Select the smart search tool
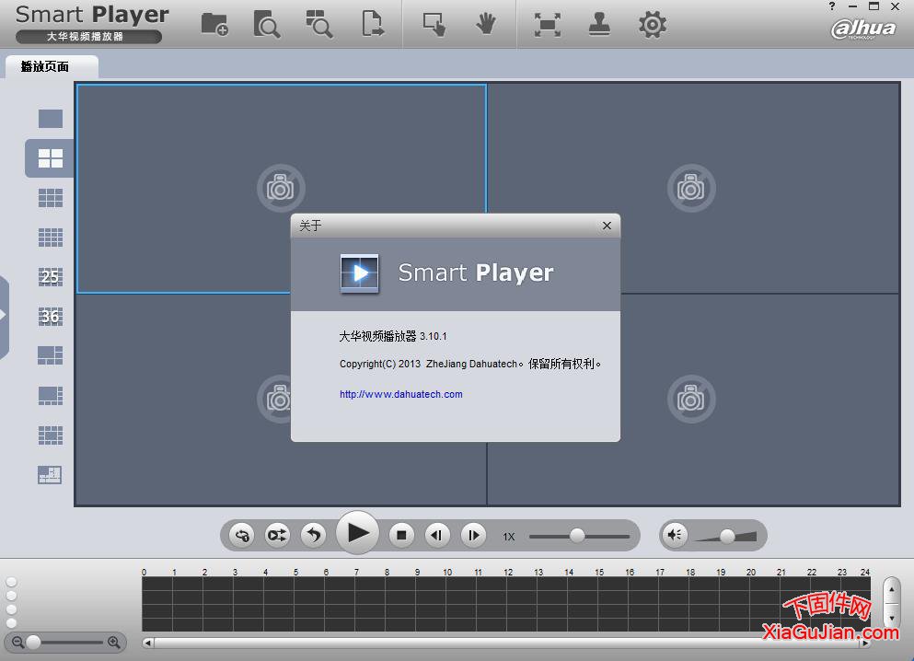This screenshot has height=661, width=914. click(319, 25)
